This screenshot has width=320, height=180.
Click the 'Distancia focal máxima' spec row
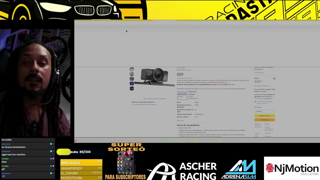(x=190, y=114)
